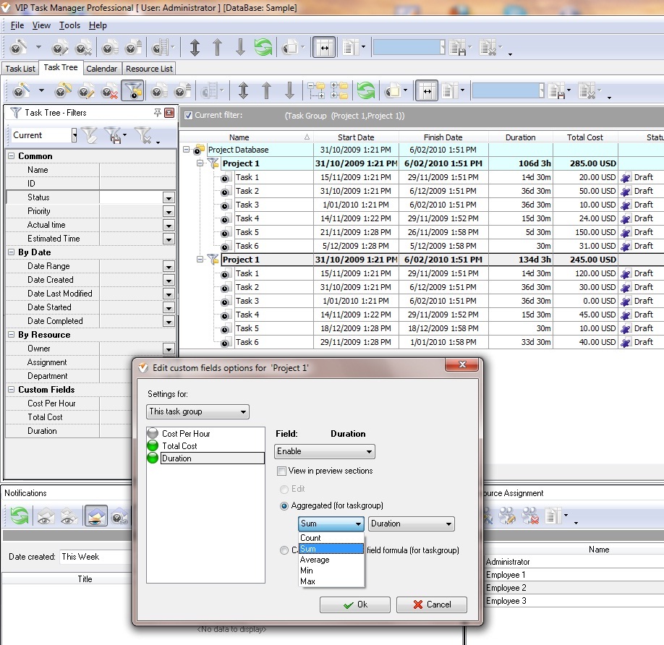Open the Status filter dropdown
The width and height of the screenshot is (664, 645).
click(x=169, y=197)
